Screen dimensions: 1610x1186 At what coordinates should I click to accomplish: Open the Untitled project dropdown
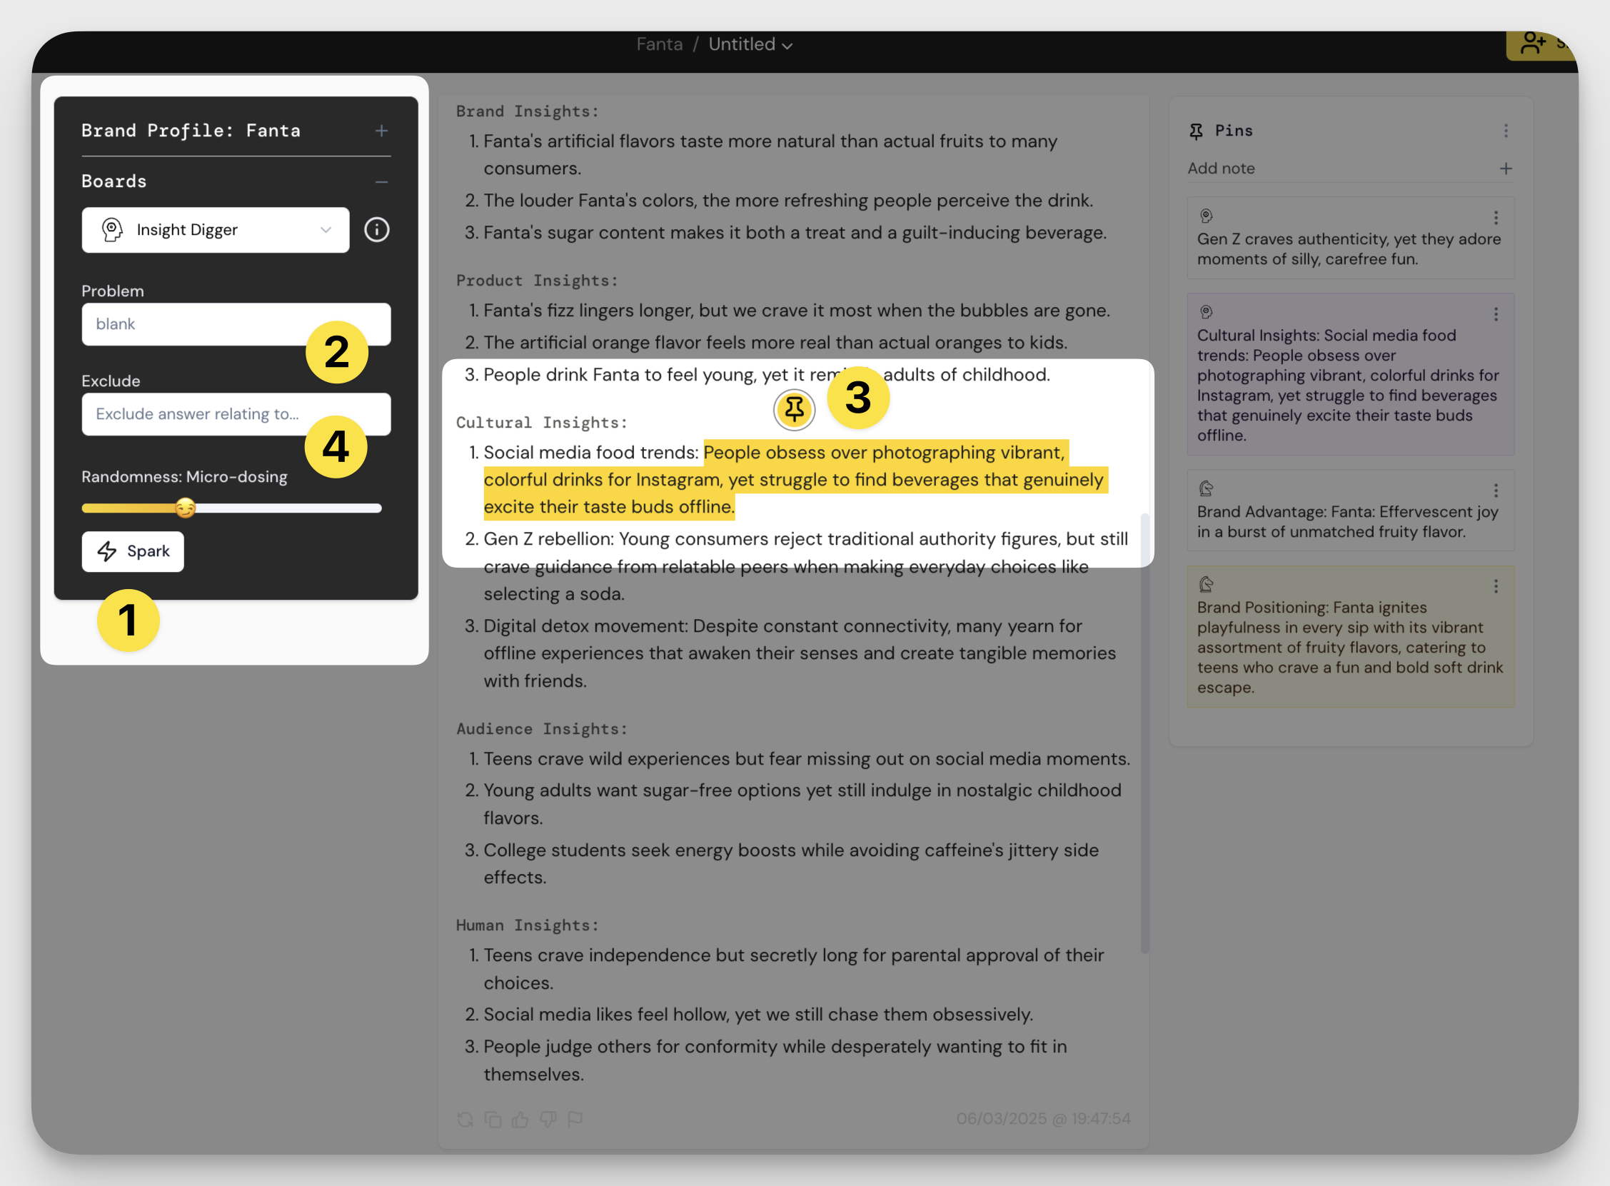point(751,44)
